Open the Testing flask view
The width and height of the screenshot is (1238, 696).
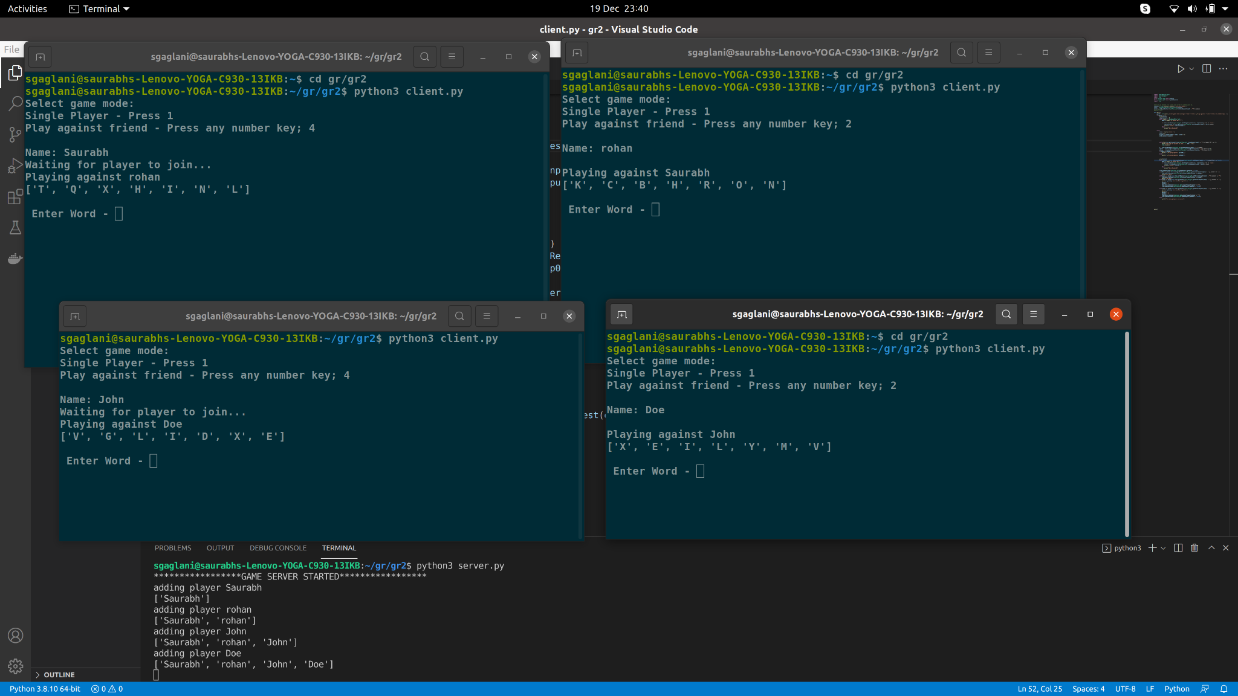[x=15, y=228]
